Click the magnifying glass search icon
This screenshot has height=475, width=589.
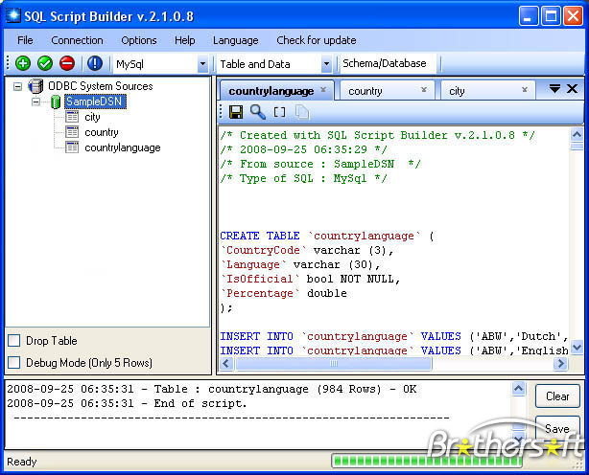click(x=258, y=112)
